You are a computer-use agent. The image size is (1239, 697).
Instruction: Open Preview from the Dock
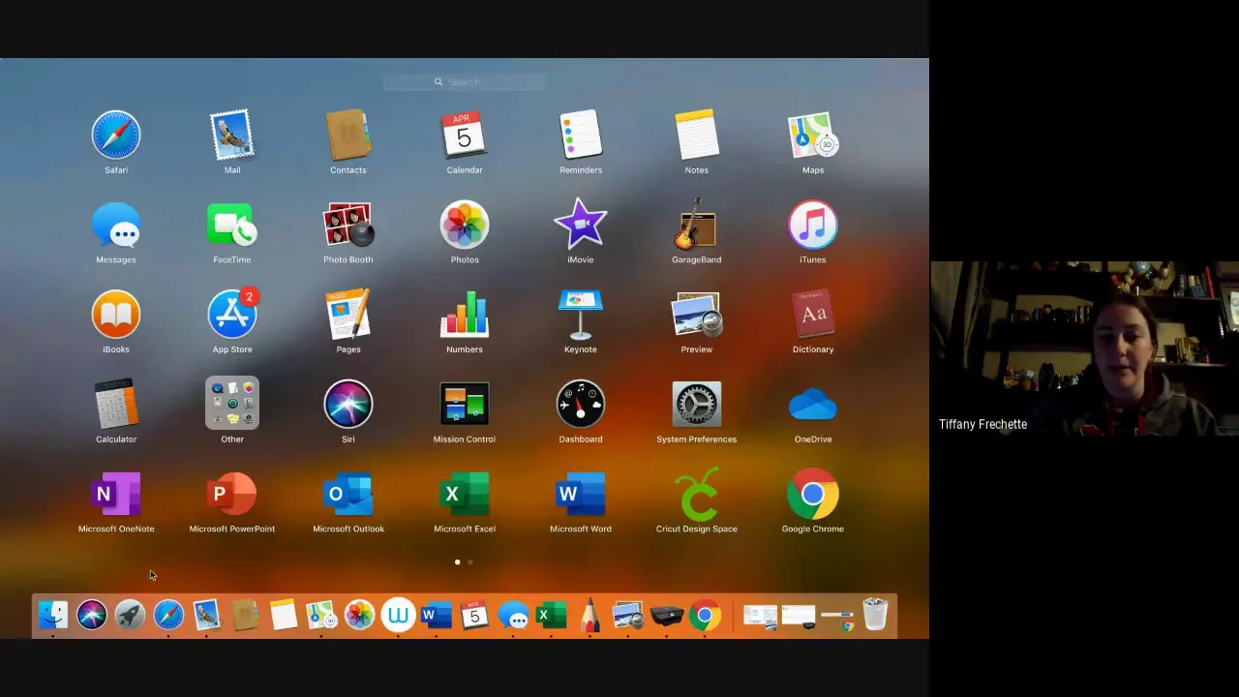[x=628, y=615]
